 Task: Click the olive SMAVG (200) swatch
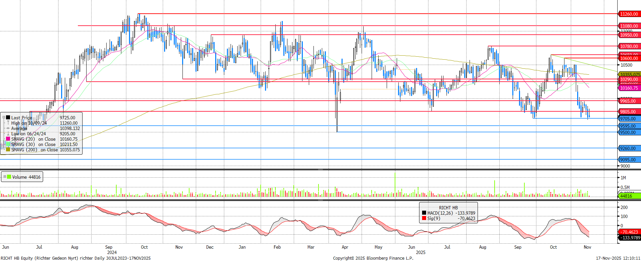8,149
